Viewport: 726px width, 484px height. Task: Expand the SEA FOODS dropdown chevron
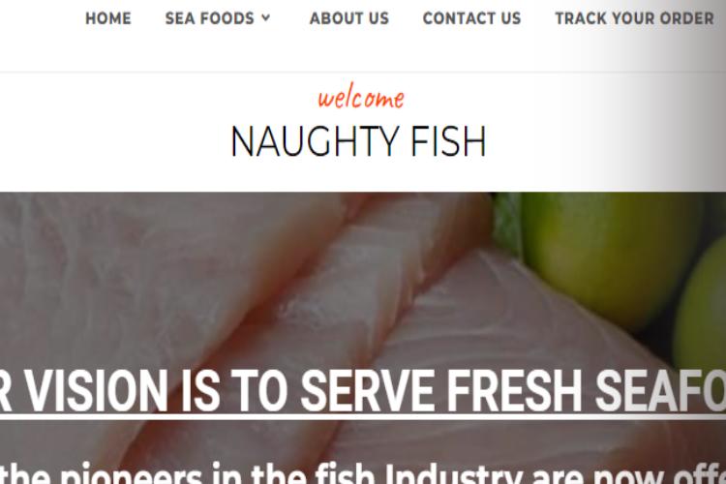pyautogui.click(x=266, y=18)
